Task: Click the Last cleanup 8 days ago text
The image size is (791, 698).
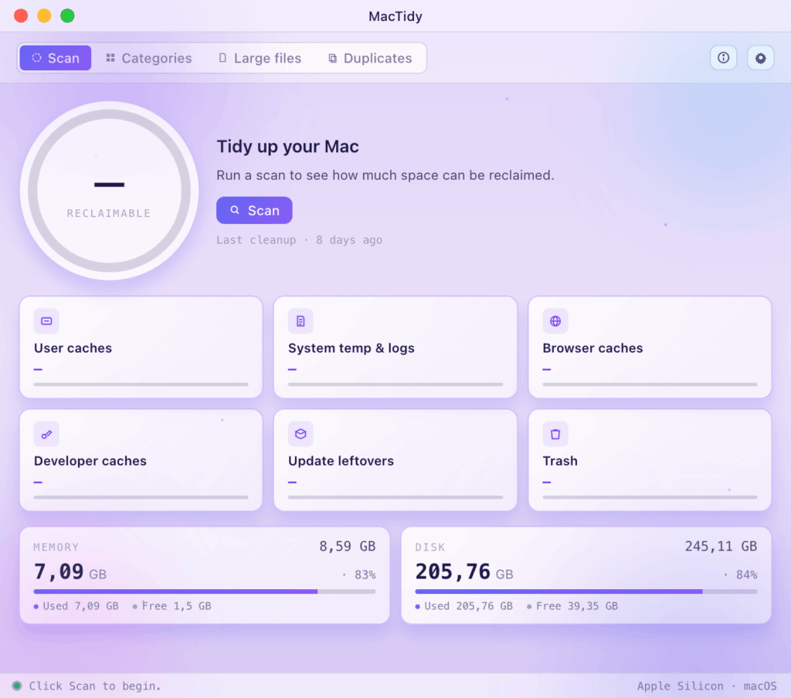Action: pos(299,240)
